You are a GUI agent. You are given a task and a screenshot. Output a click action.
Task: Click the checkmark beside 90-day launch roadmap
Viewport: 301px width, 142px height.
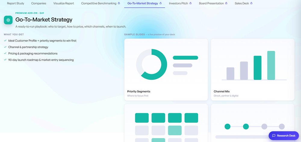[x=5, y=60]
